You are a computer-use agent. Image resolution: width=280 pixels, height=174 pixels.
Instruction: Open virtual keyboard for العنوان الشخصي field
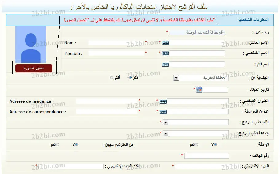coord(163,101)
